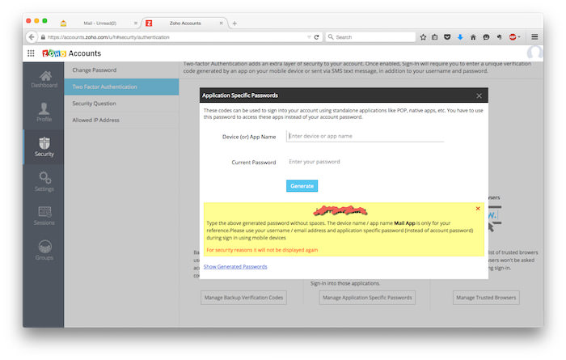
Task: Focus the Device or App Name field
Action: tap(365, 136)
